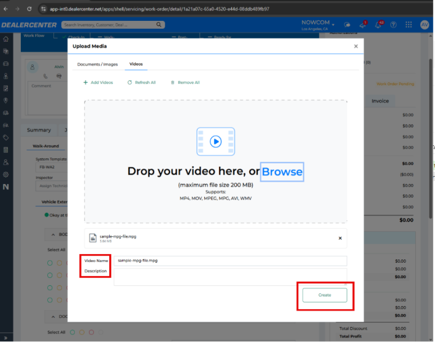Screen dimensions: 435x343
Task: Click the Search Inventory, Customer, Deal box
Action: click(113, 25)
